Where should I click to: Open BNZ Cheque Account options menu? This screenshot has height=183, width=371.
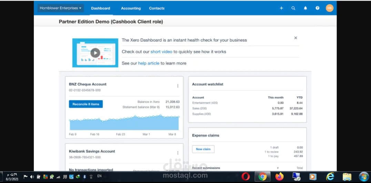178,86
